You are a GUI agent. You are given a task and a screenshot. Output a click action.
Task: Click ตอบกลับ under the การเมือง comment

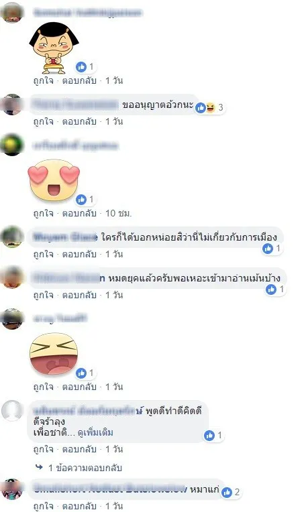click(79, 254)
